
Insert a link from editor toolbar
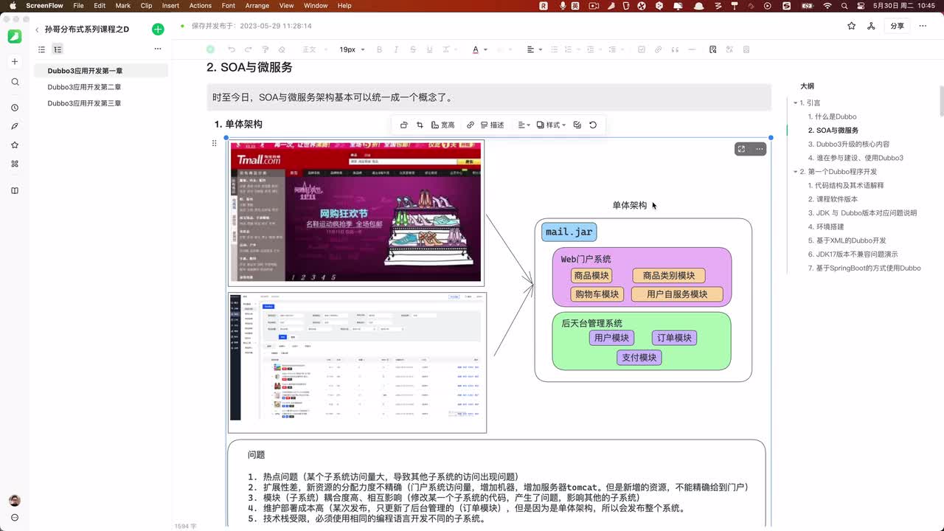(x=659, y=49)
